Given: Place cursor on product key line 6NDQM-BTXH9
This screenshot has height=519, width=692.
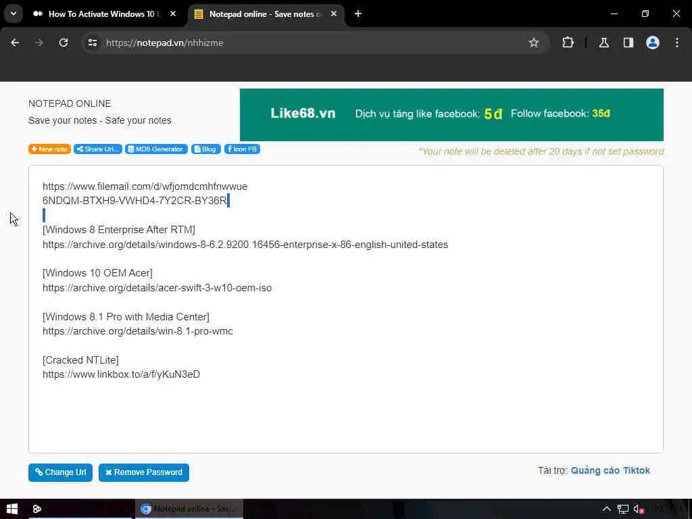Looking at the screenshot, I should click(134, 201).
